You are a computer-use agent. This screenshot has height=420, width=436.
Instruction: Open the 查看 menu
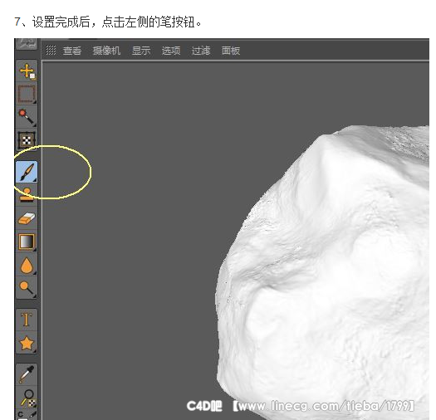(72, 51)
